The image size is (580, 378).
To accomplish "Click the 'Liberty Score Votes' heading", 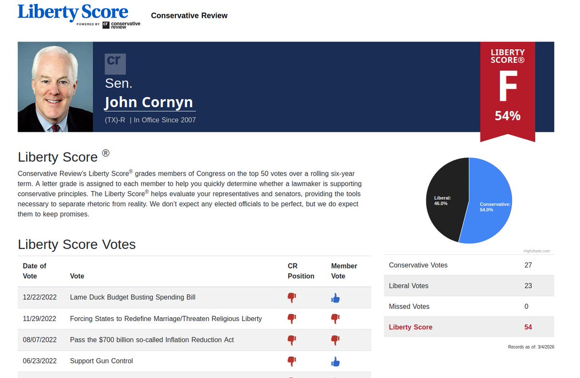I will pyautogui.click(x=77, y=244).
